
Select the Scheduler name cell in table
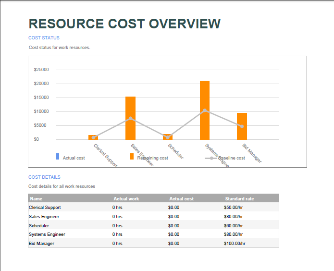click(x=39, y=225)
